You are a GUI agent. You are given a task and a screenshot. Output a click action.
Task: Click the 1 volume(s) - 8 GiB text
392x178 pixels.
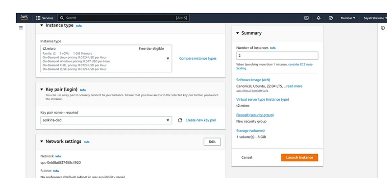[x=251, y=137]
